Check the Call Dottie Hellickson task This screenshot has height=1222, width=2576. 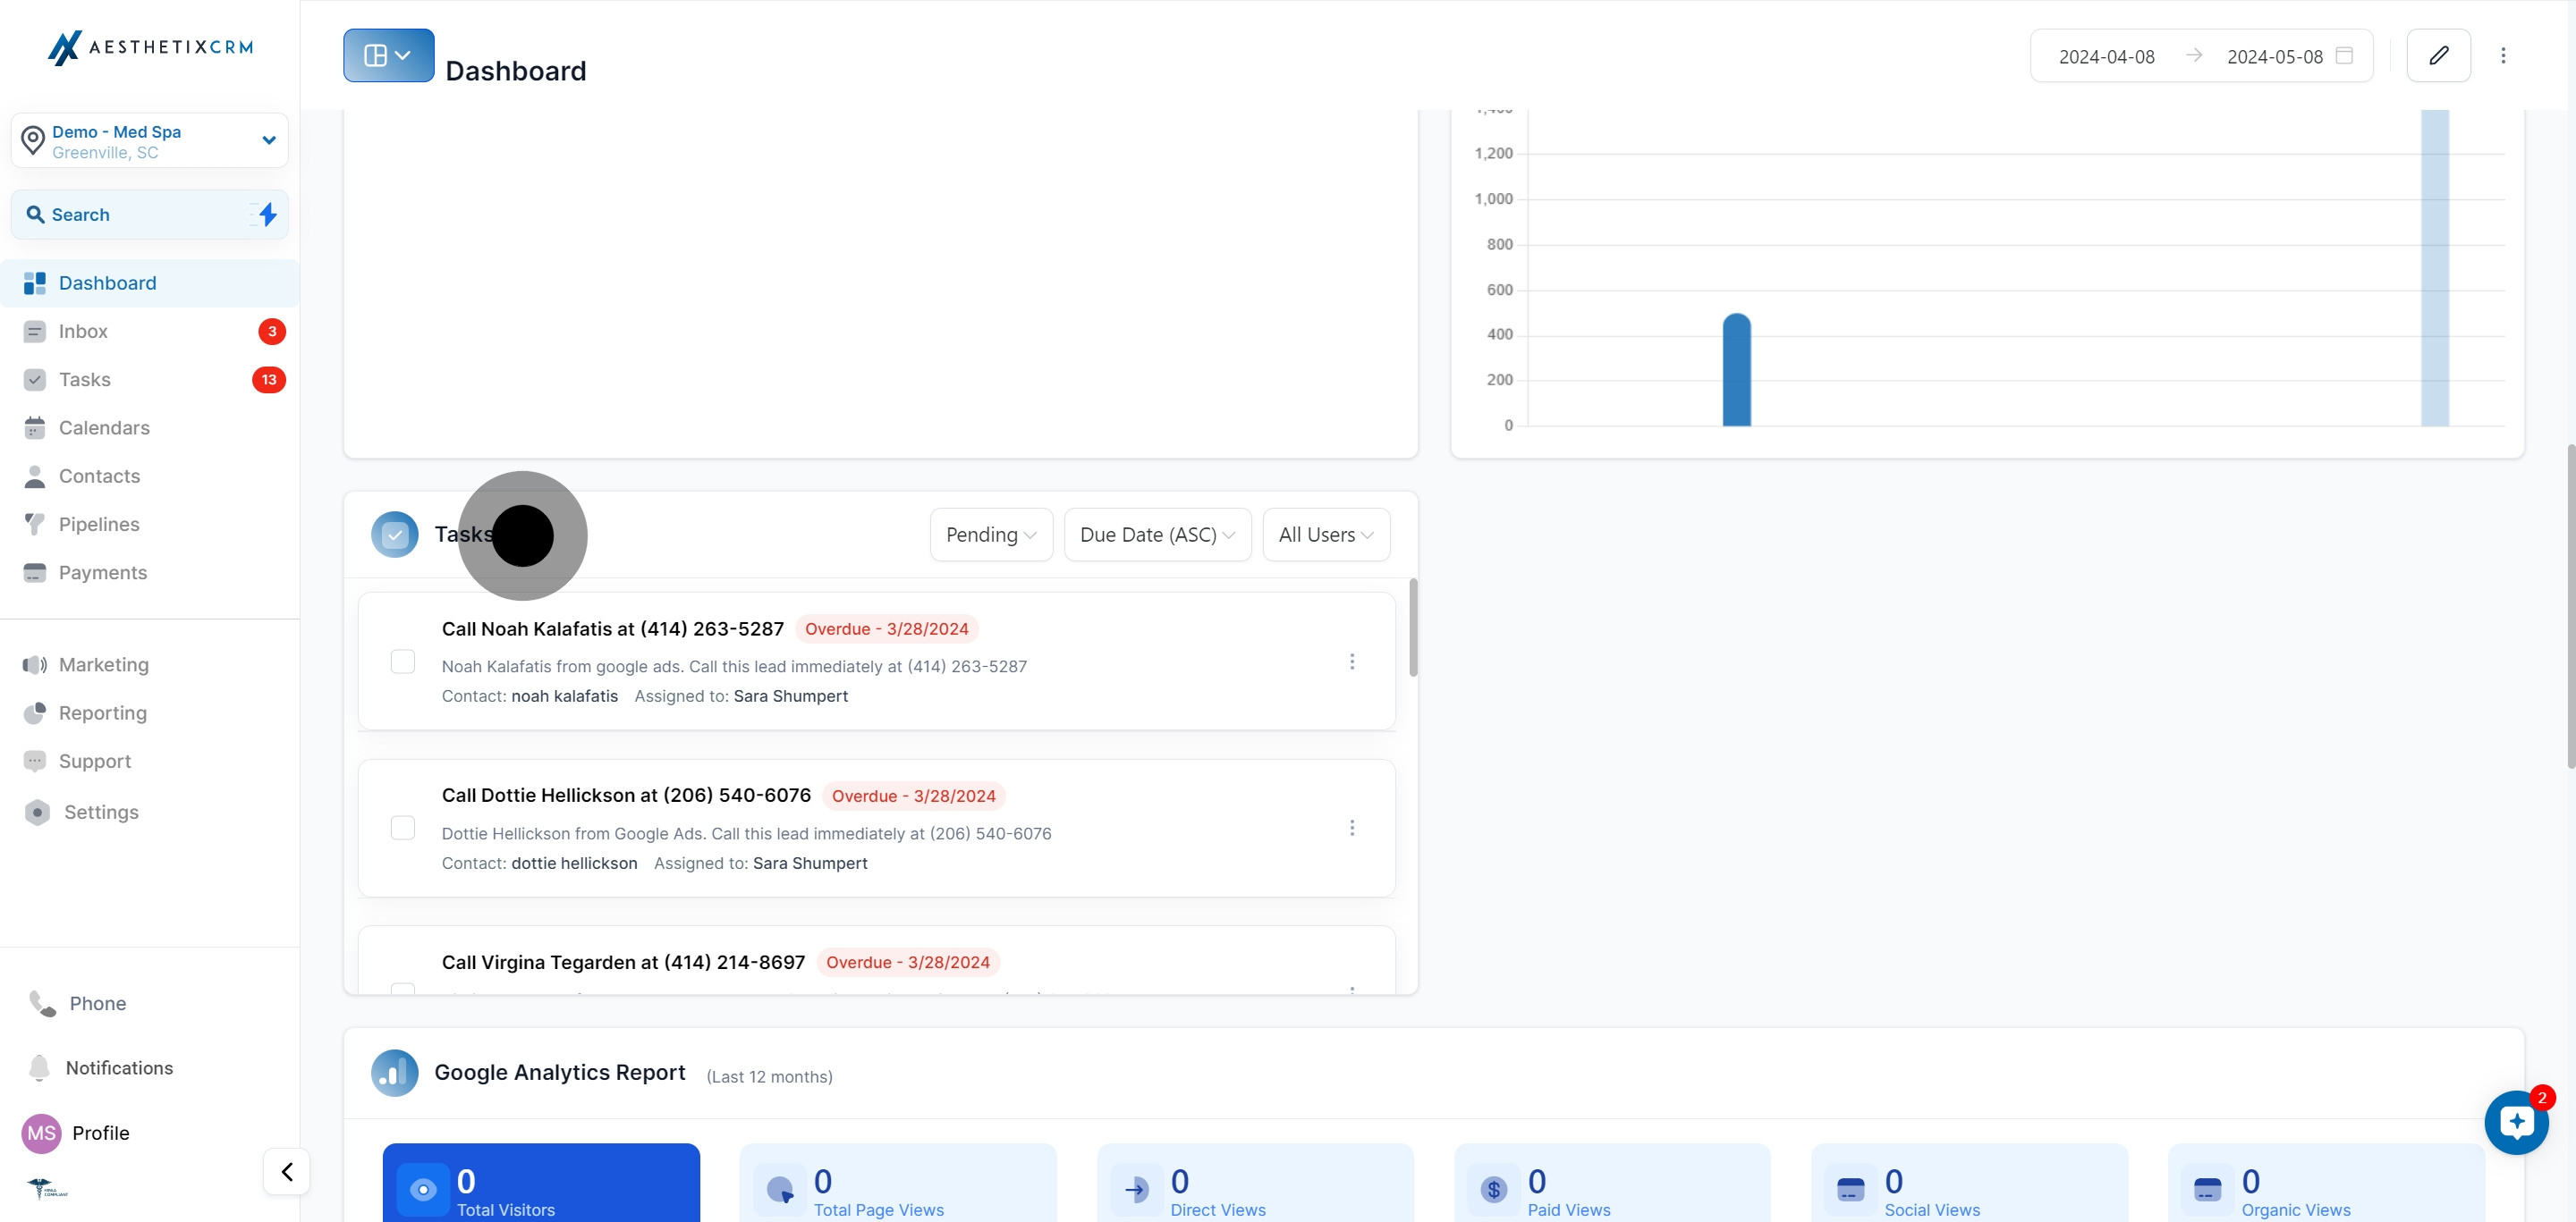click(402, 829)
